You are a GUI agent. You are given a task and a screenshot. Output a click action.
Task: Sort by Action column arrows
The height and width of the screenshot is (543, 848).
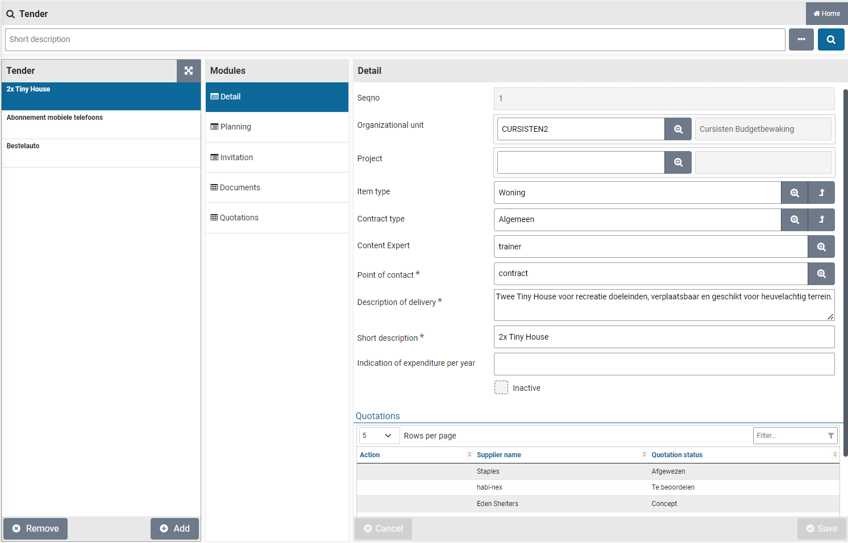(x=469, y=454)
